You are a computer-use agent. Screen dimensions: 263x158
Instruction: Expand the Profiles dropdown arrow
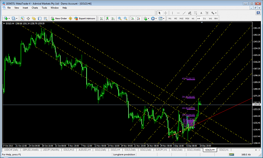[17, 18]
